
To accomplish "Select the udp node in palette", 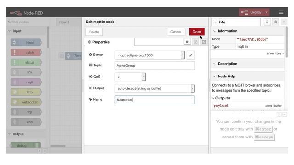I will 26,122.
